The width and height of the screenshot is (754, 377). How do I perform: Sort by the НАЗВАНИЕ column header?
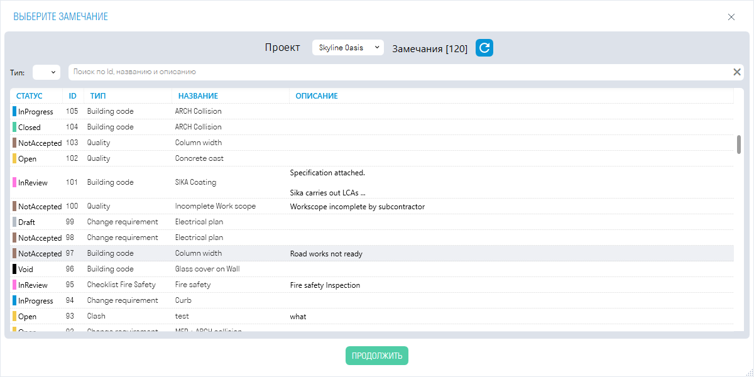click(x=198, y=96)
